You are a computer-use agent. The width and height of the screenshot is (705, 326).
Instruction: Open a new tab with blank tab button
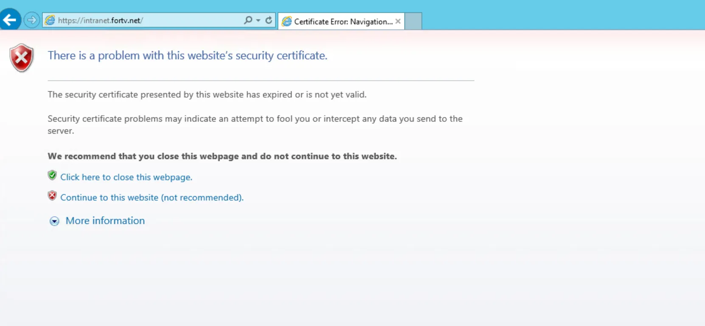tap(413, 21)
